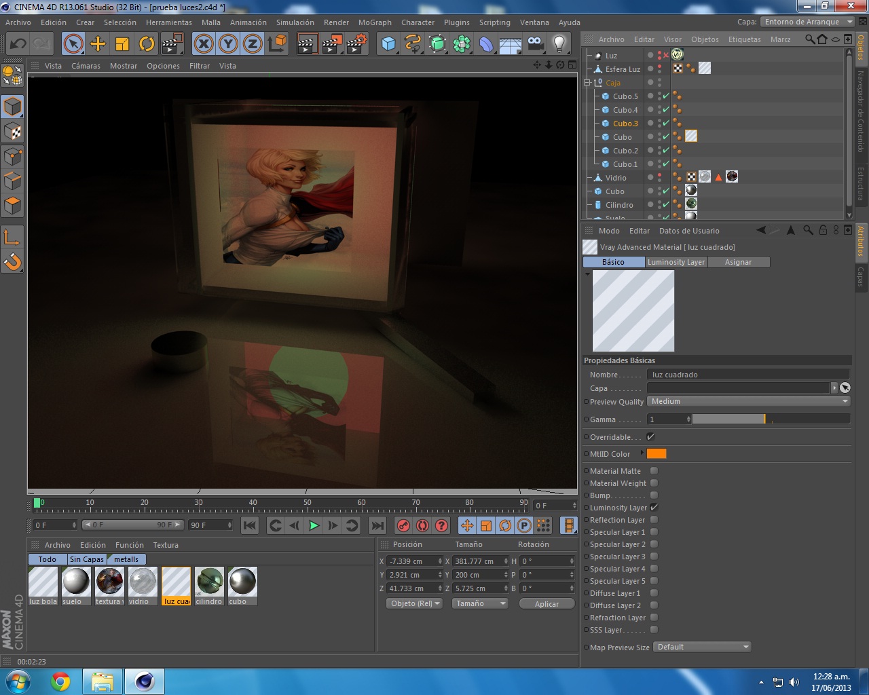Add a camera object

click(535, 44)
